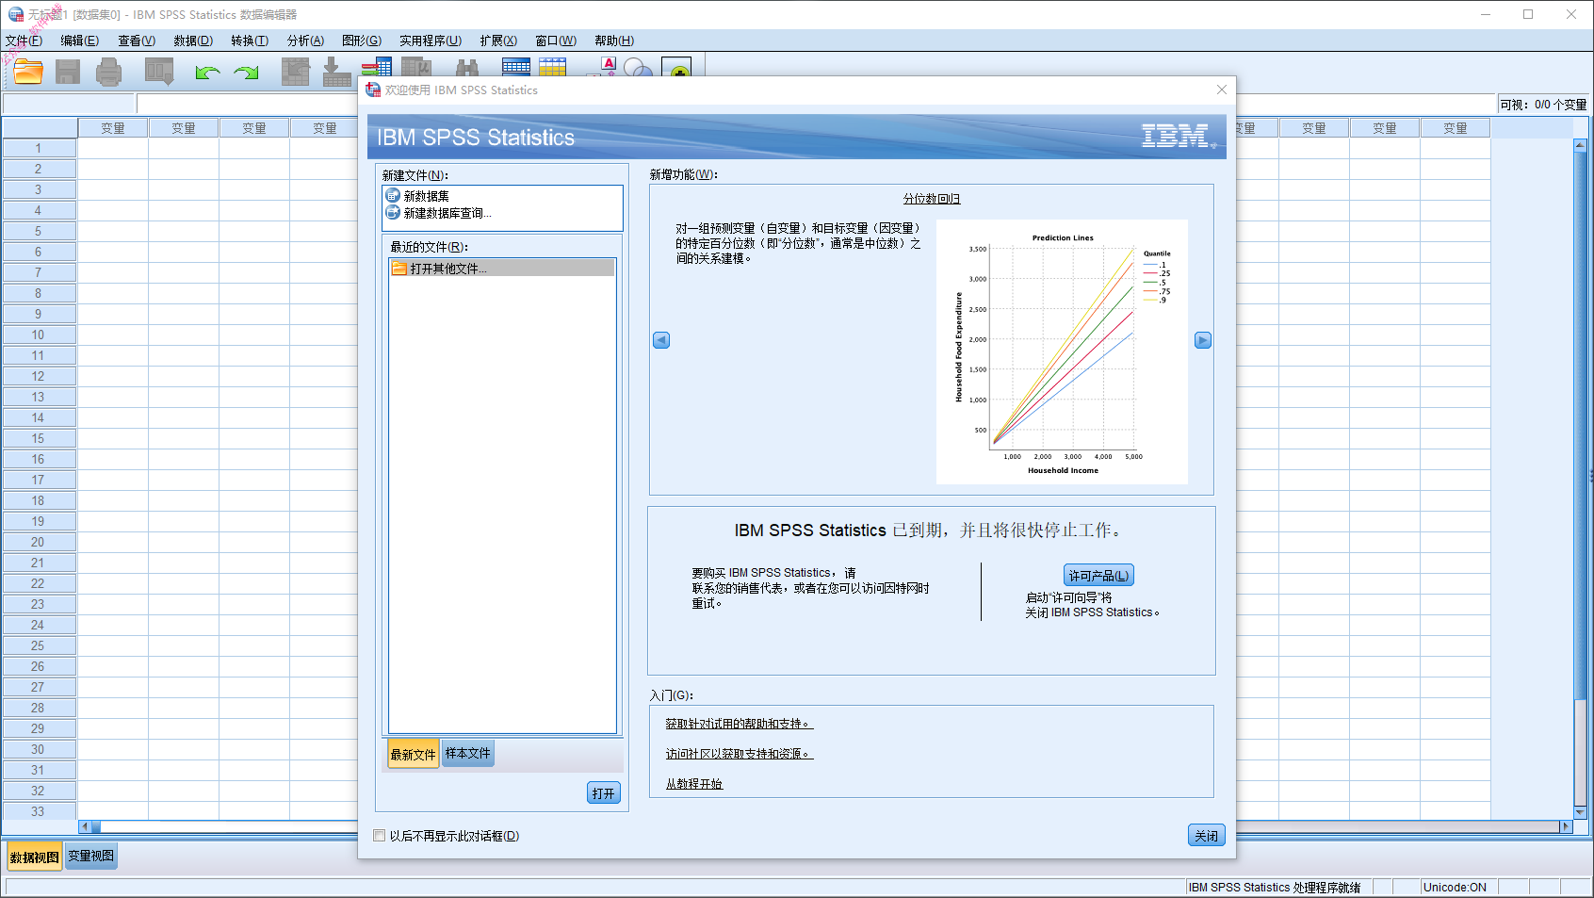Click the Undo arrow icon
This screenshot has height=898, width=1594.
(x=207, y=72)
